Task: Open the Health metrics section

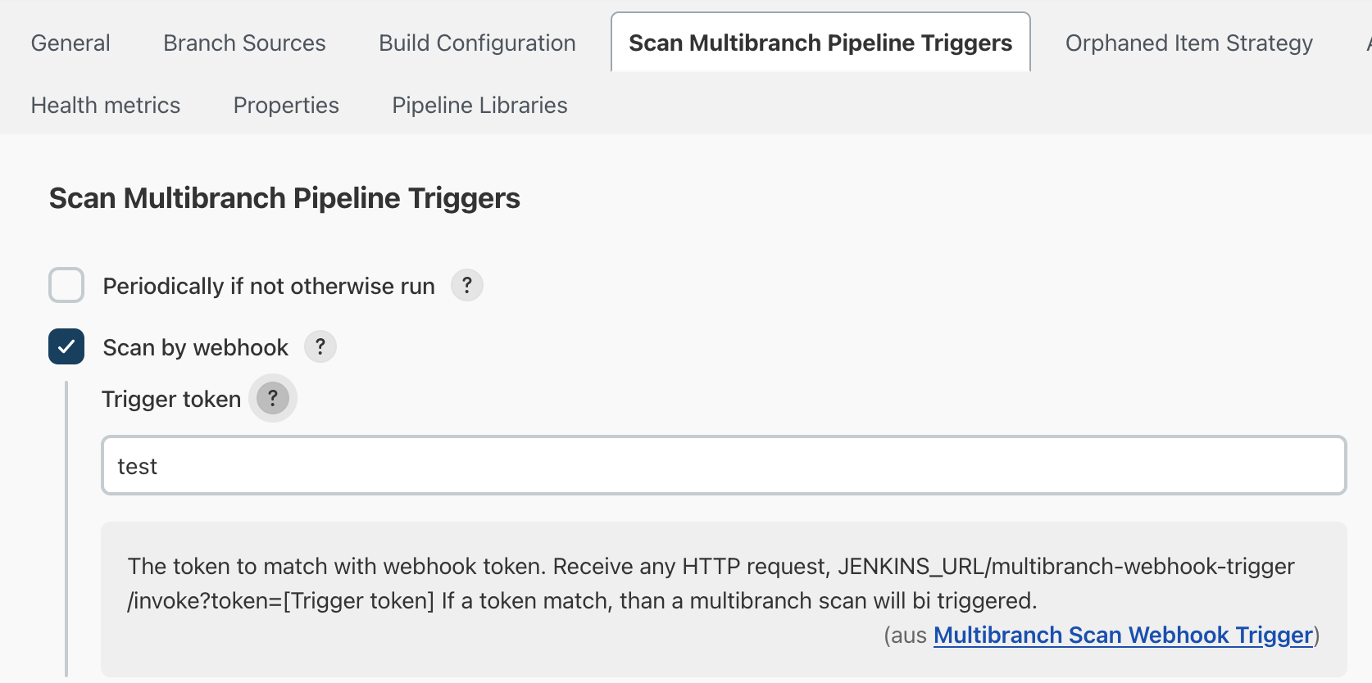Action: point(105,105)
